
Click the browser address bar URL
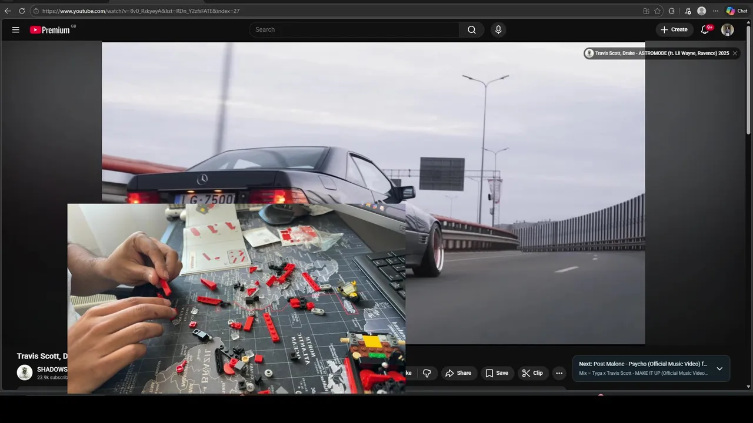pyautogui.click(x=141, y=11)
